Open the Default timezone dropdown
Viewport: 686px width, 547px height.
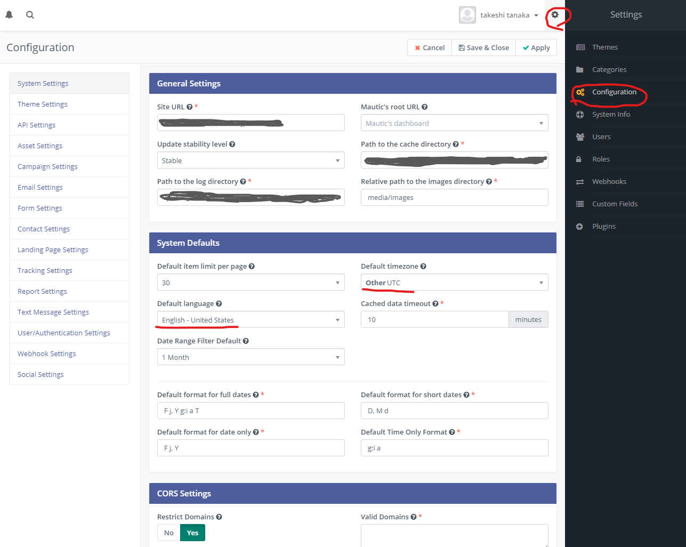click(454, 283)
